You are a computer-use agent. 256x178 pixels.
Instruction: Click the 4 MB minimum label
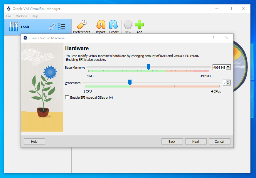pyautogui.click(x=90, y=76)
